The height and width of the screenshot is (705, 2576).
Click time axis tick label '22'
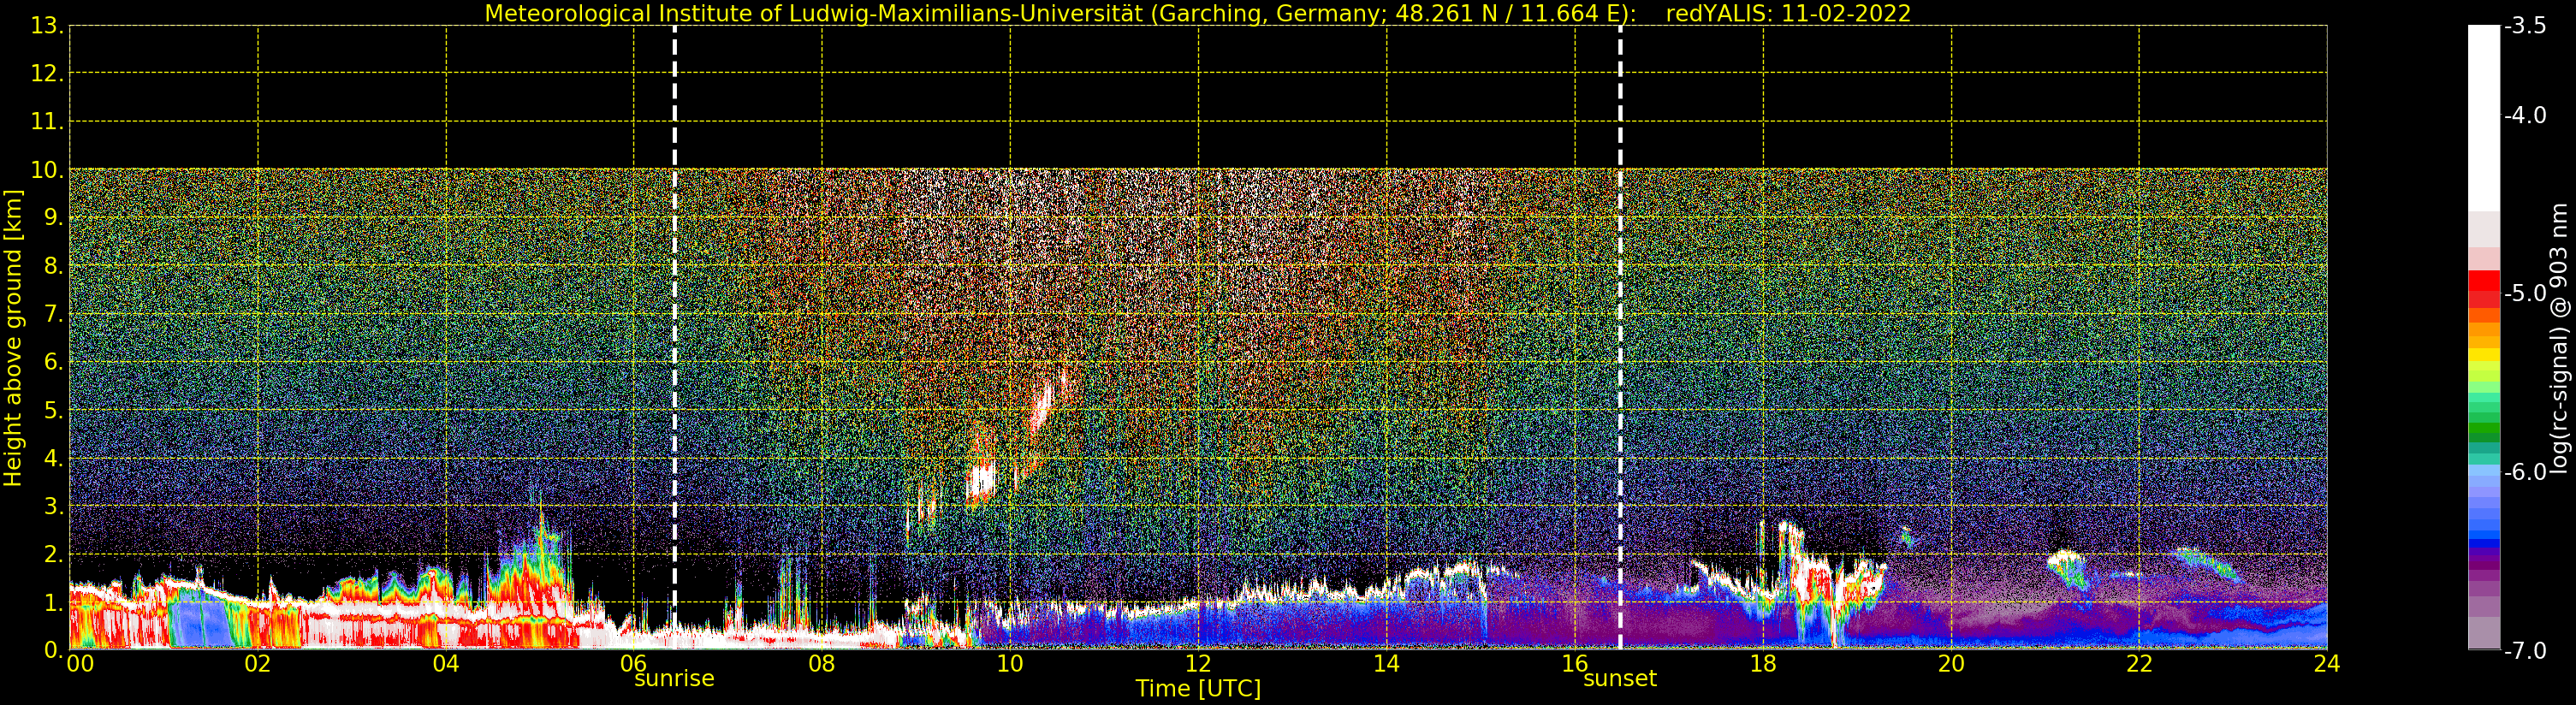[2139, 664]
